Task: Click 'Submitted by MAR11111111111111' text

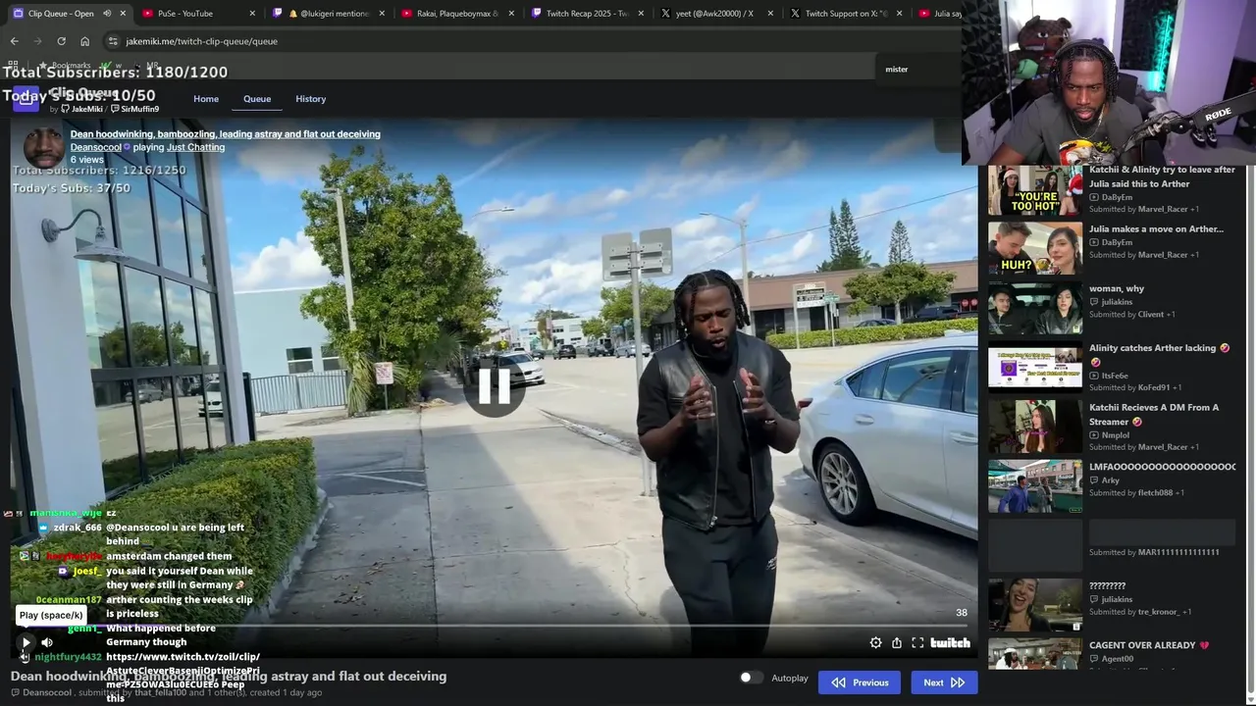Action: tap(1154, 552)
